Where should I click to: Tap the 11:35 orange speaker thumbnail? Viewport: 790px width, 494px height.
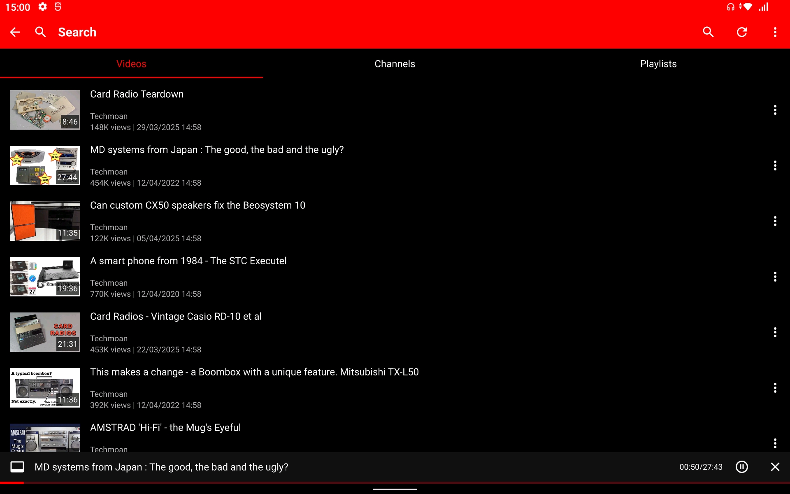(45, 221)
